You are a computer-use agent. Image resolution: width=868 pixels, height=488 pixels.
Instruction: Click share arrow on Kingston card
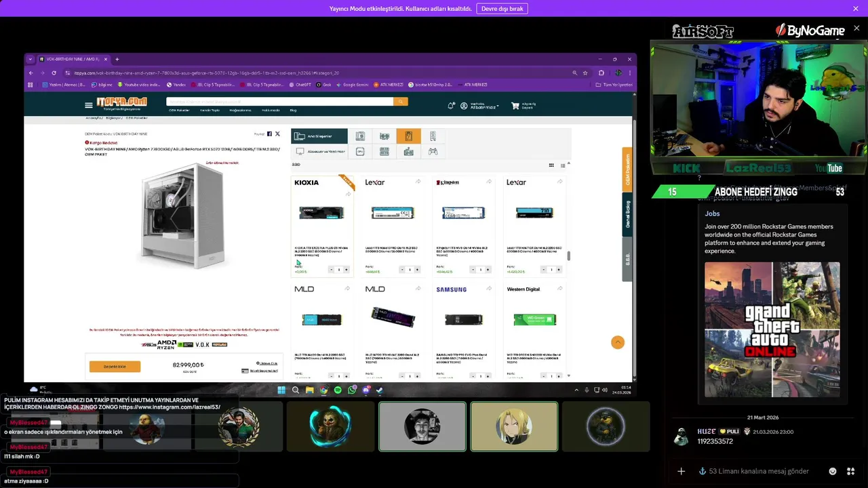coord(489,182)
